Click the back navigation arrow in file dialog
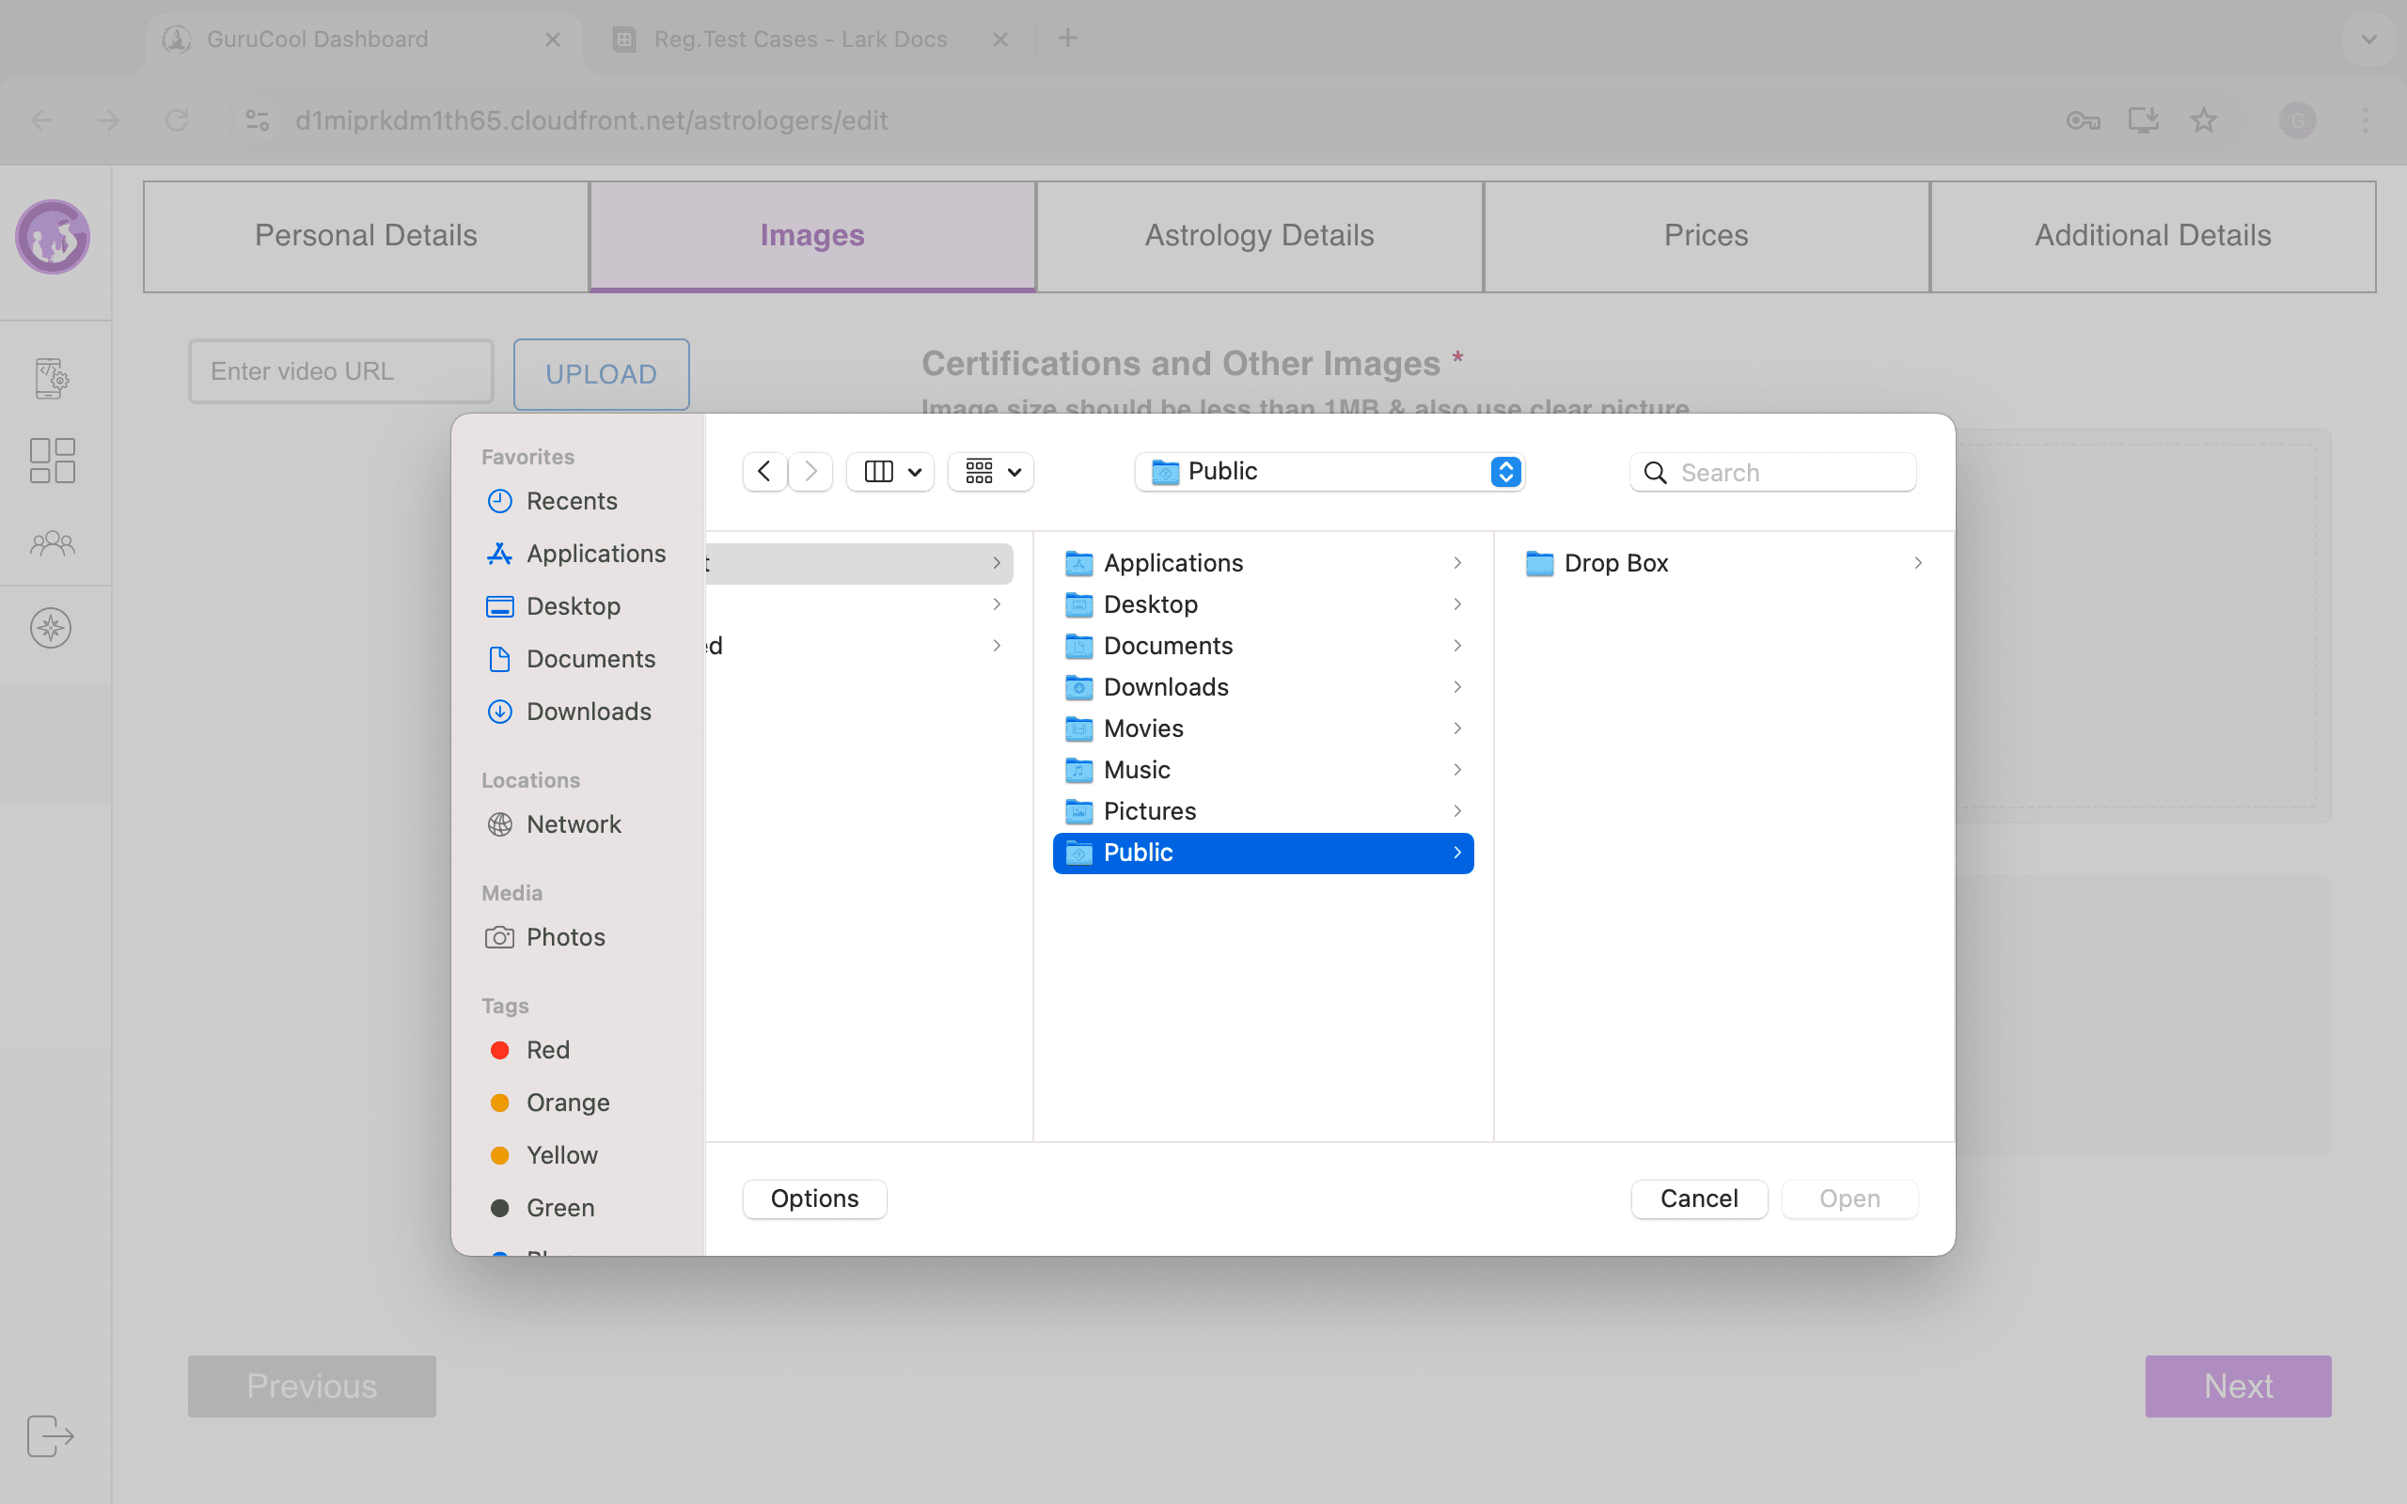 (x=763, y=472)
